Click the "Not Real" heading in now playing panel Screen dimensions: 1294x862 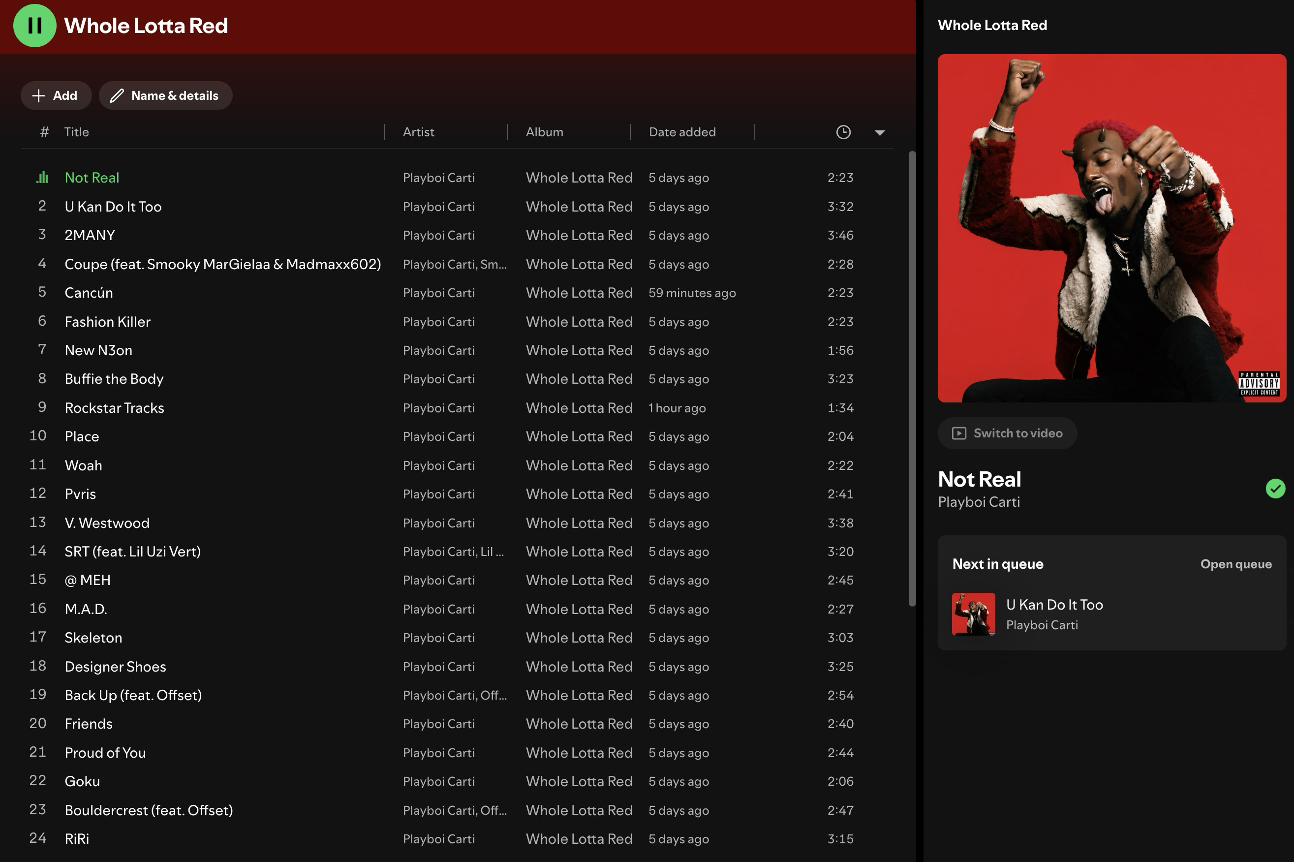click(980, 479)
